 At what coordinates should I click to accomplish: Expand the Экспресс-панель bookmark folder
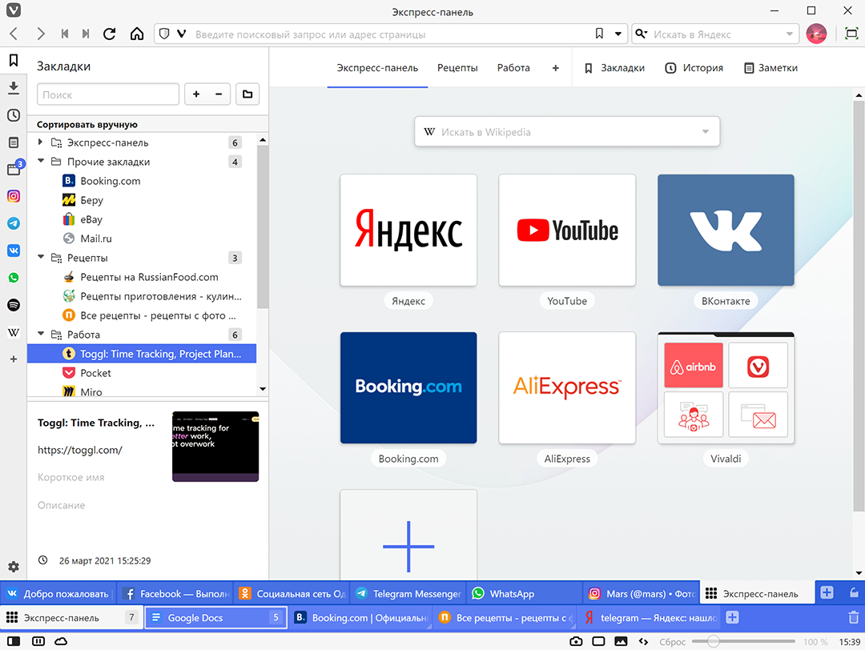(x=41, y=142)
